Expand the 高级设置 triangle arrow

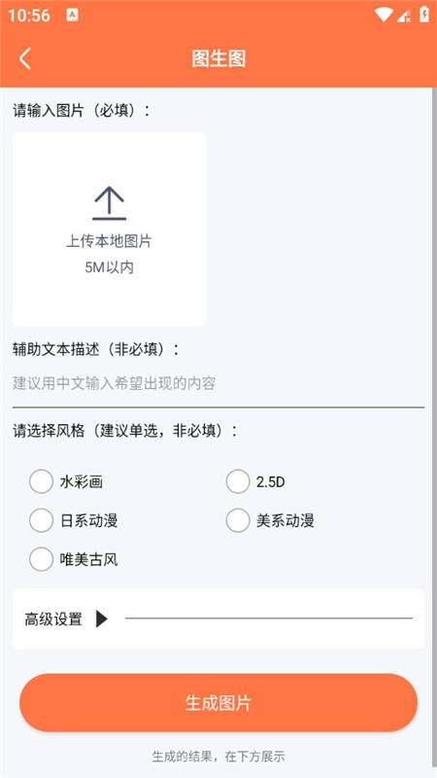pos(102,619)
